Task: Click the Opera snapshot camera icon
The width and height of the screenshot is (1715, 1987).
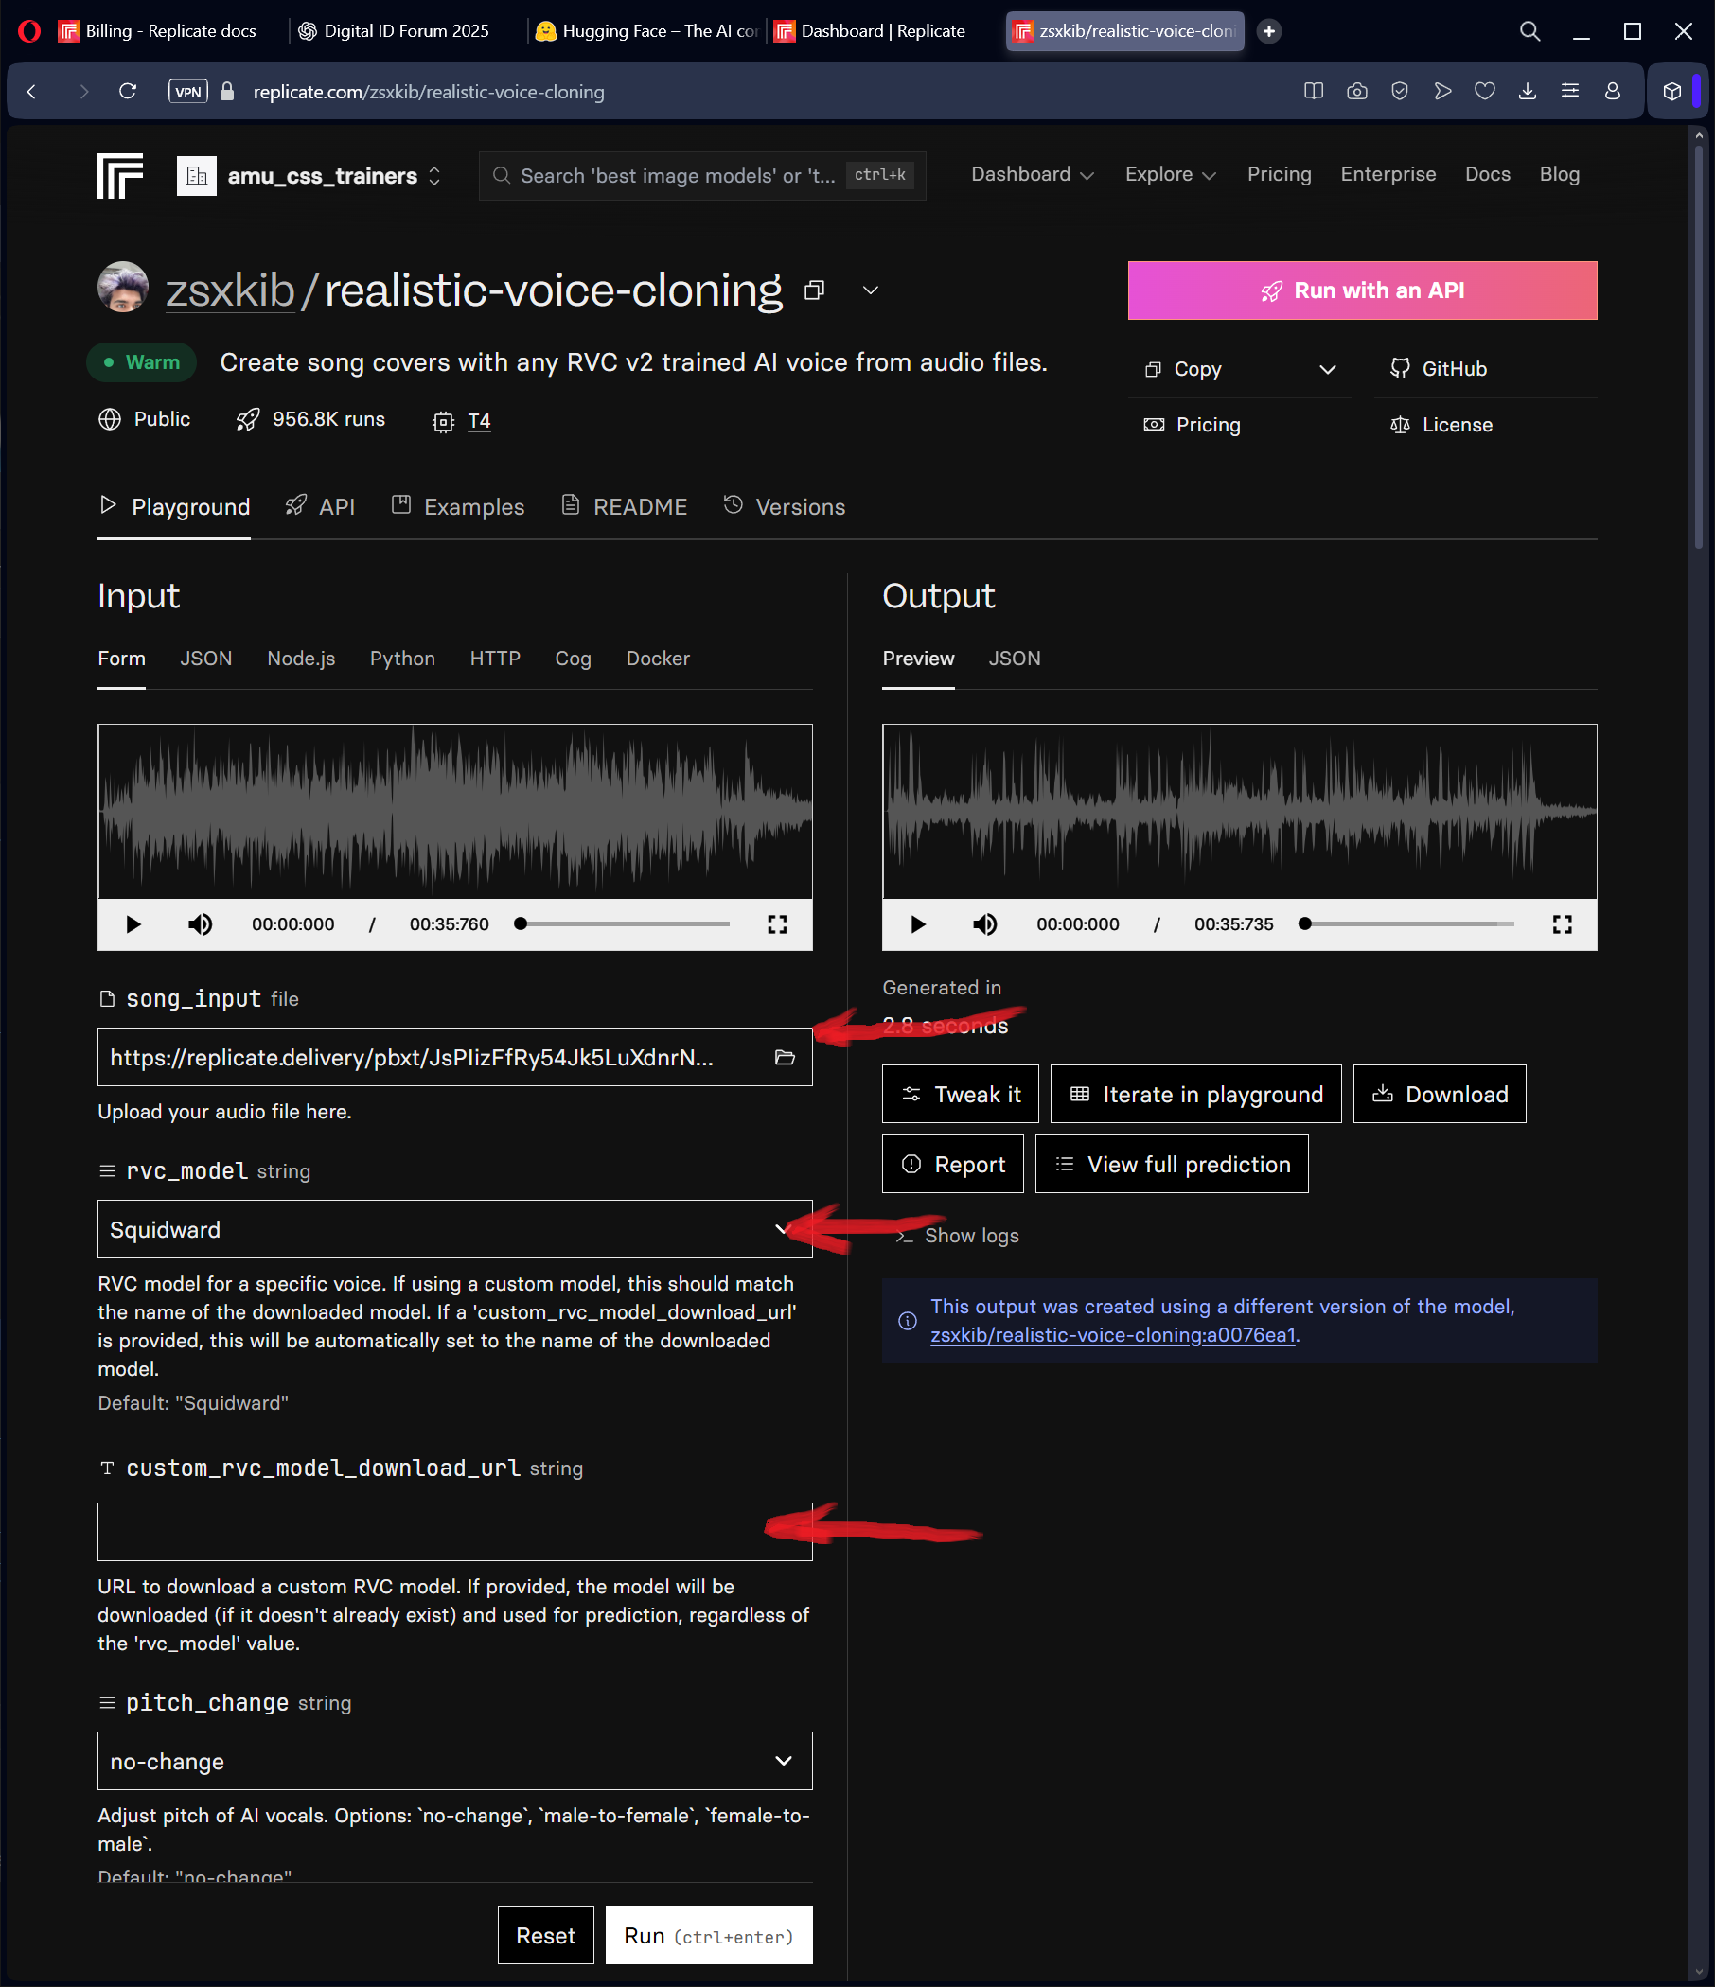Action: (1356, 91)
